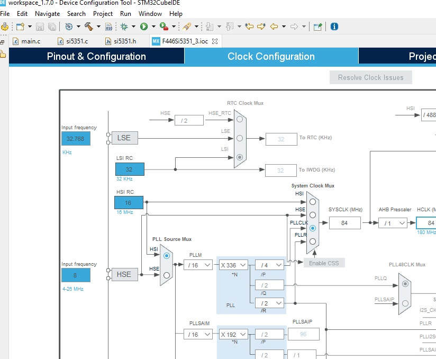Open the PLLM /16 divider dropdown

coord(198,265)
